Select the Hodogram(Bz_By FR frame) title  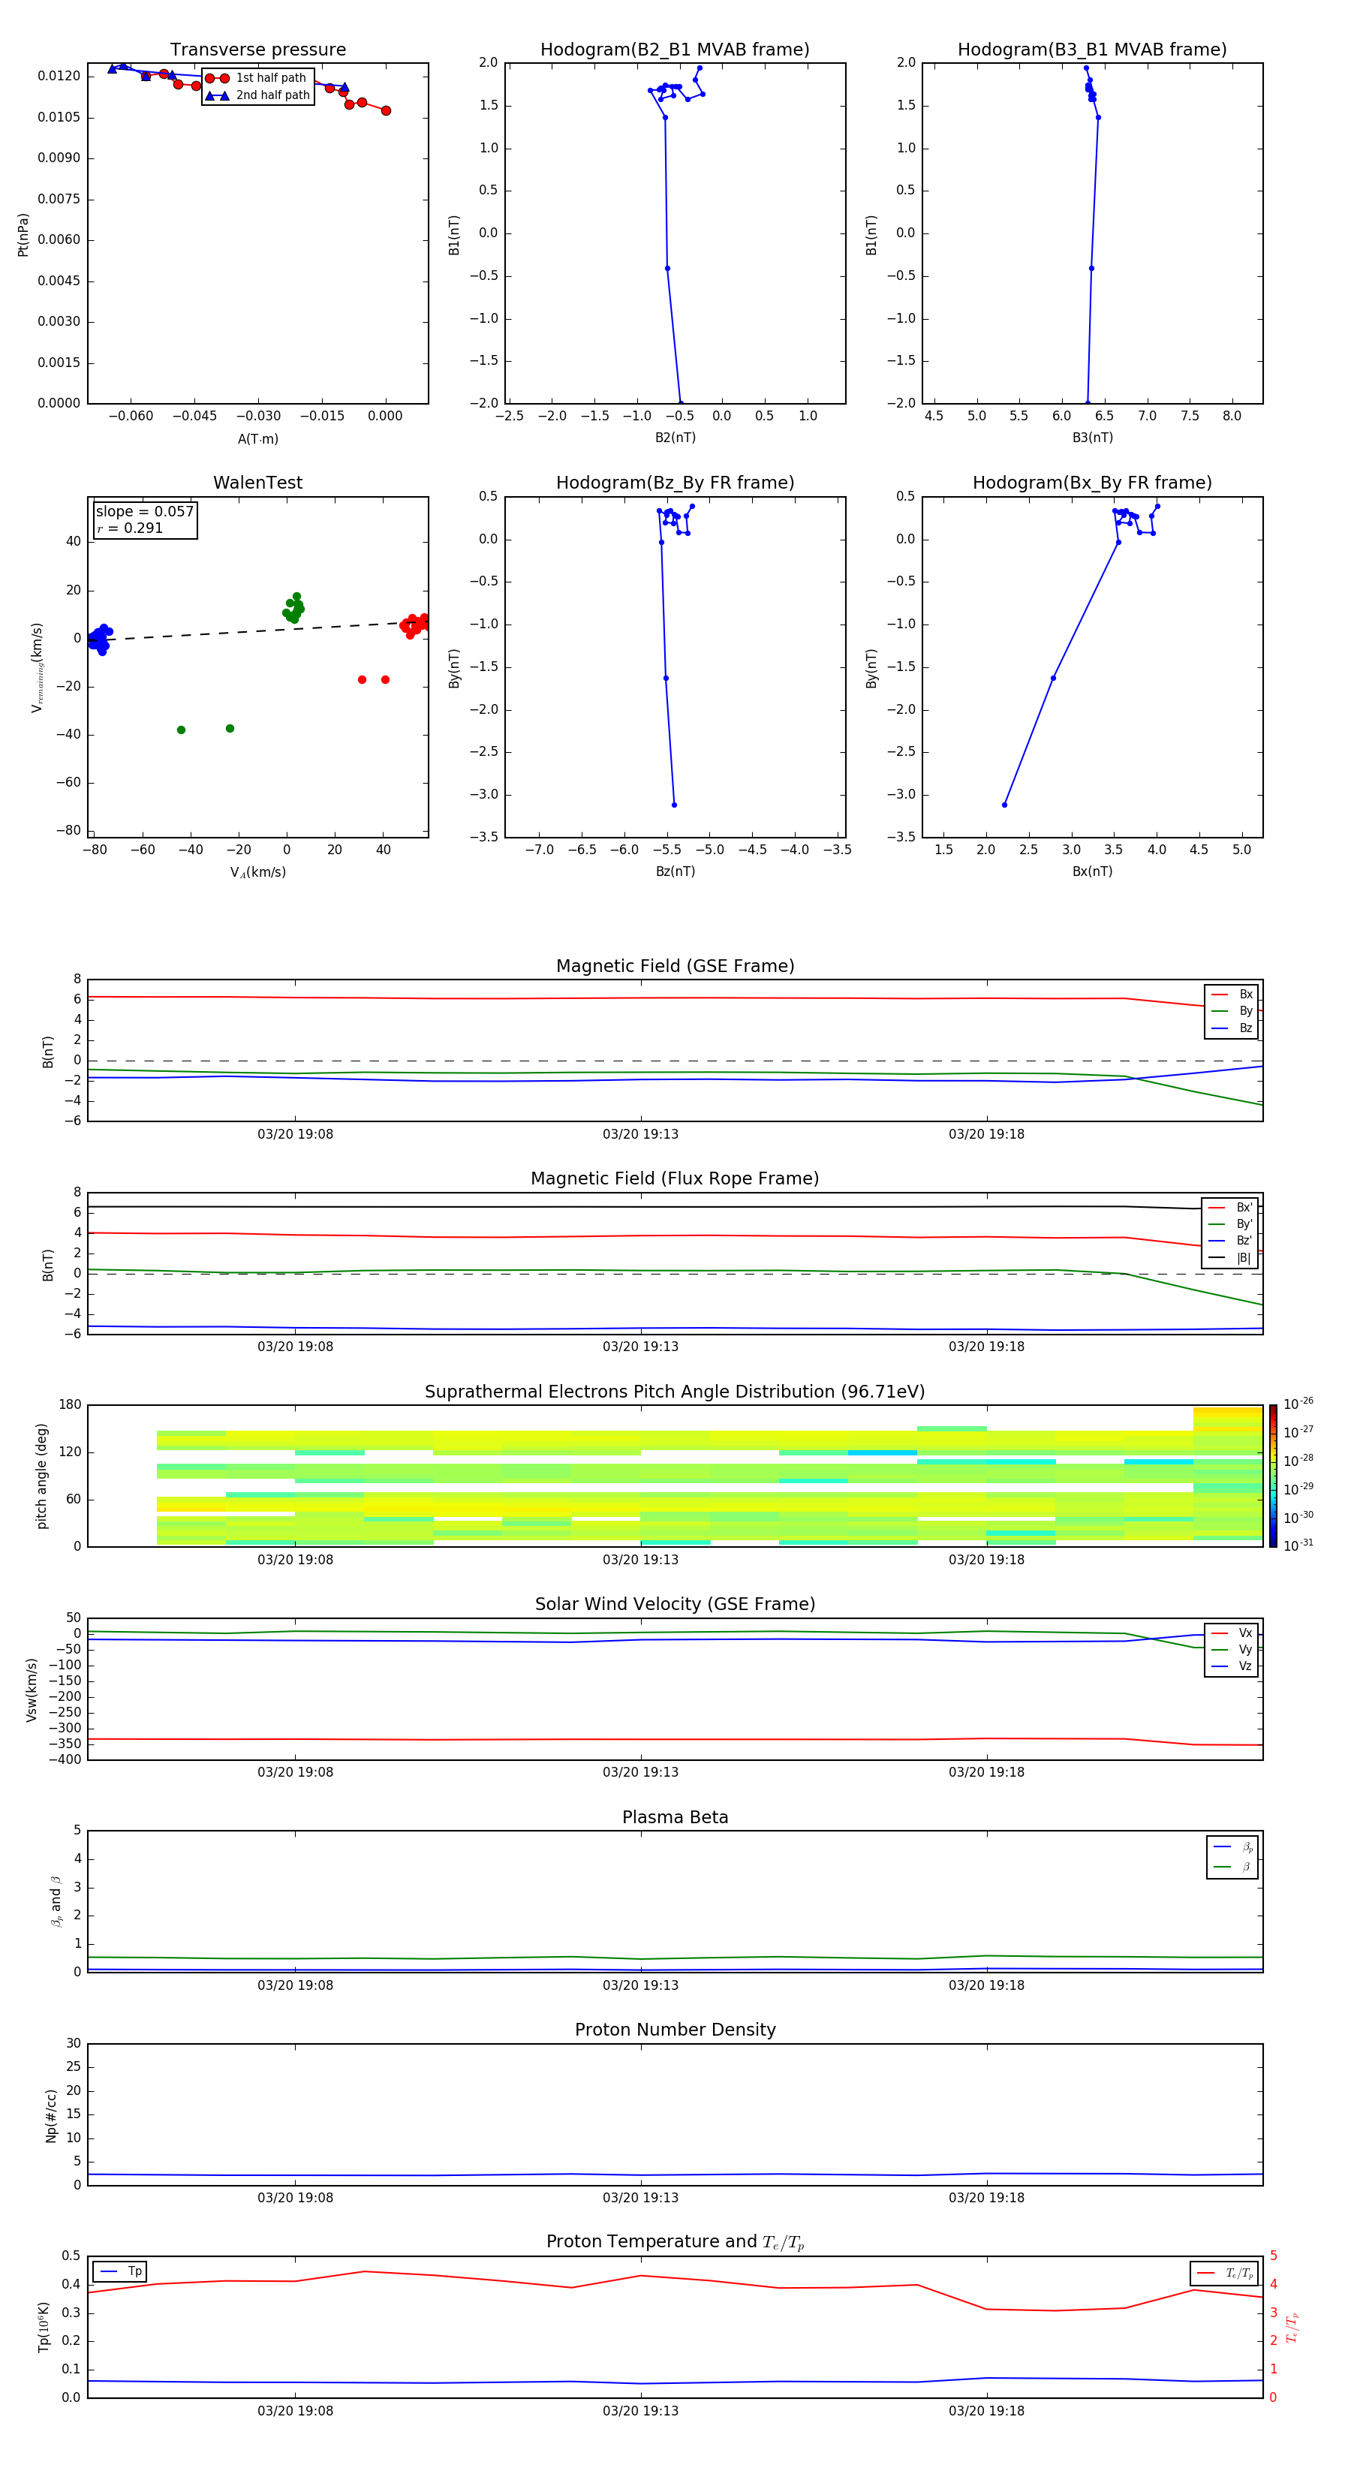tap(675, 483)
